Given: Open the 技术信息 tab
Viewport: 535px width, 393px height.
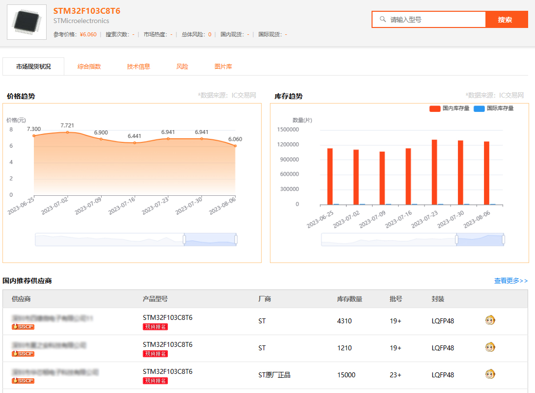Looking at the screenshot, I should (x=138, y=67).
